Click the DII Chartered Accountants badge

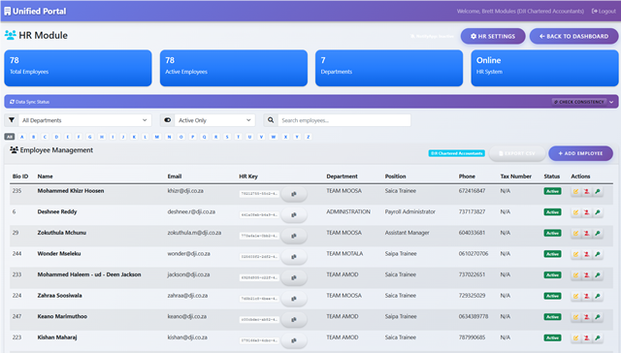(457, 153)
